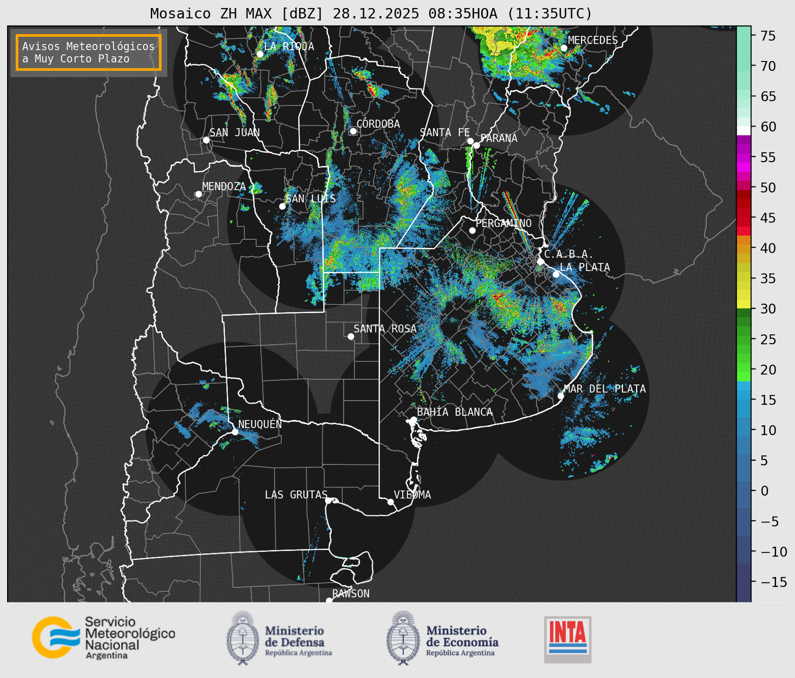Image resolution: width=795 pixels, height=678 pixels.
Task: Click the INTA logo
Action: 568,639
